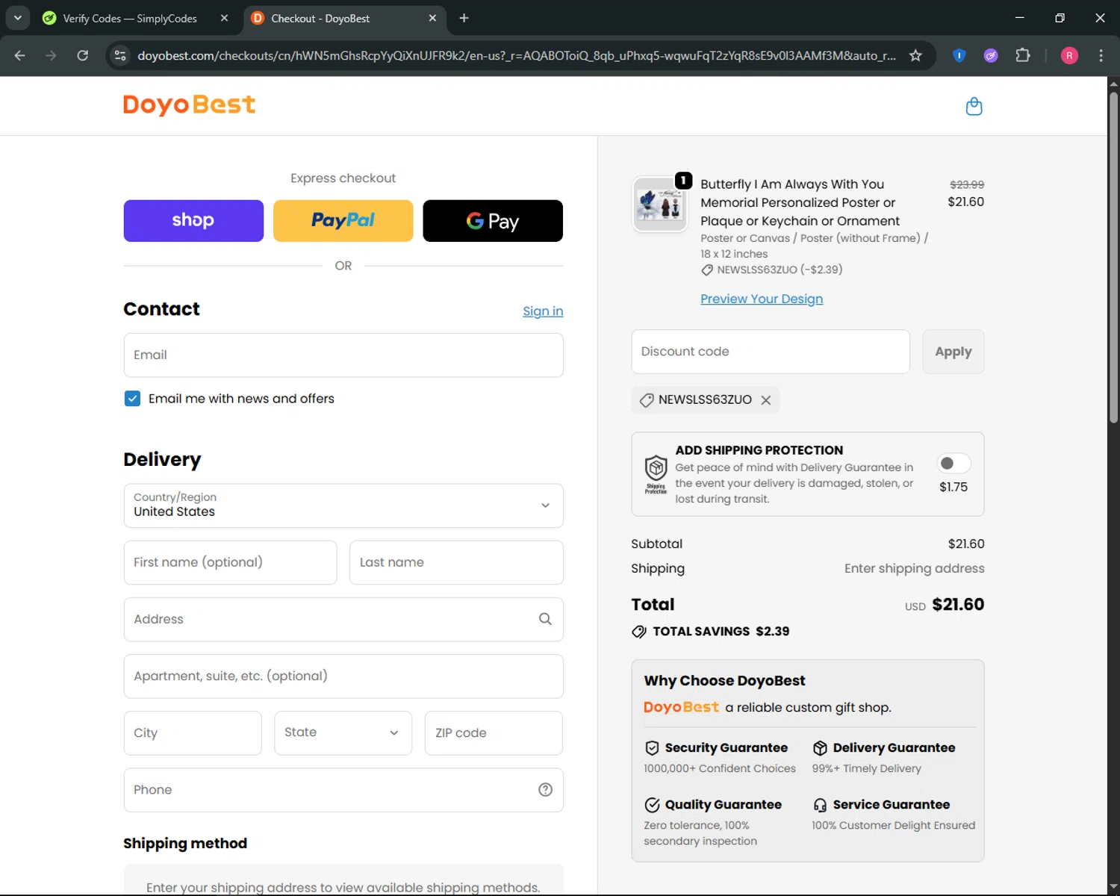Screen dimensions: 1120x896
Task: Pay with the Google Pay button
Action: (493, 220)
